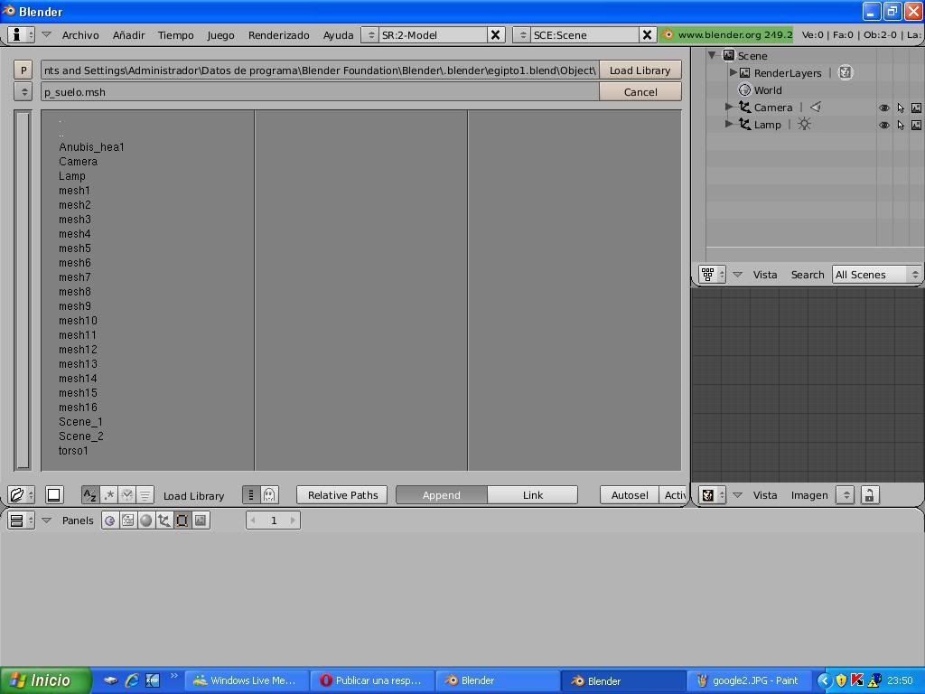The height and width of the screenshot is (694, 925).
Task: Toggle the Autosel option
Action: [x=629, y=494]
